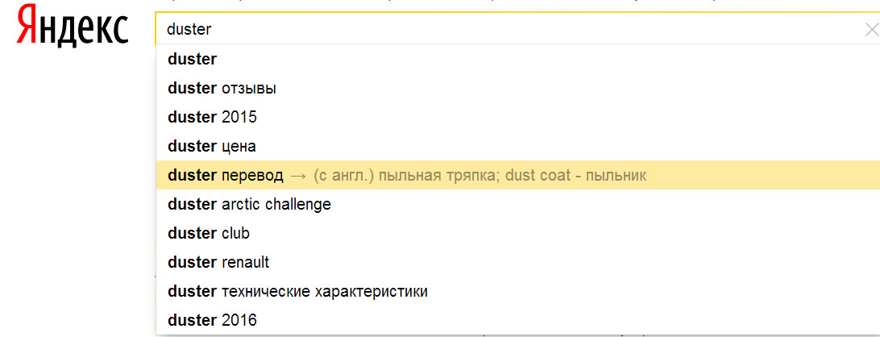Pick the "duster renault" suggestion
880x337 pixels.
pos(517,262)
